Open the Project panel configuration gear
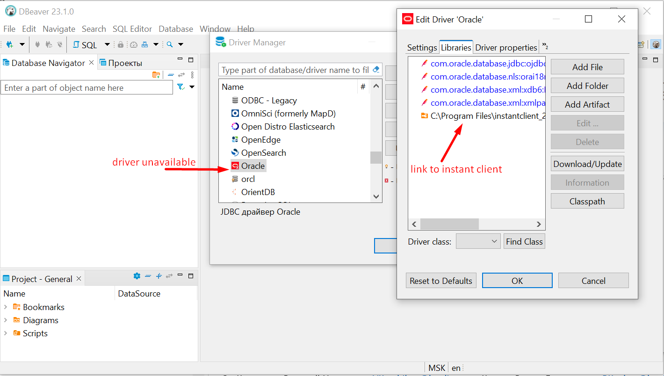 pos(137,276)
